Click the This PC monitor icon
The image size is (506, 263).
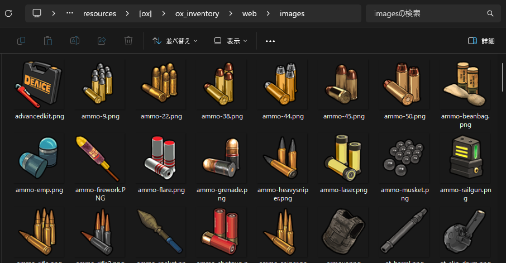click(37, 13)
